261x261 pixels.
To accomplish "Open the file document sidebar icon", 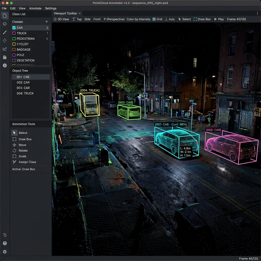I will point(5,16).
